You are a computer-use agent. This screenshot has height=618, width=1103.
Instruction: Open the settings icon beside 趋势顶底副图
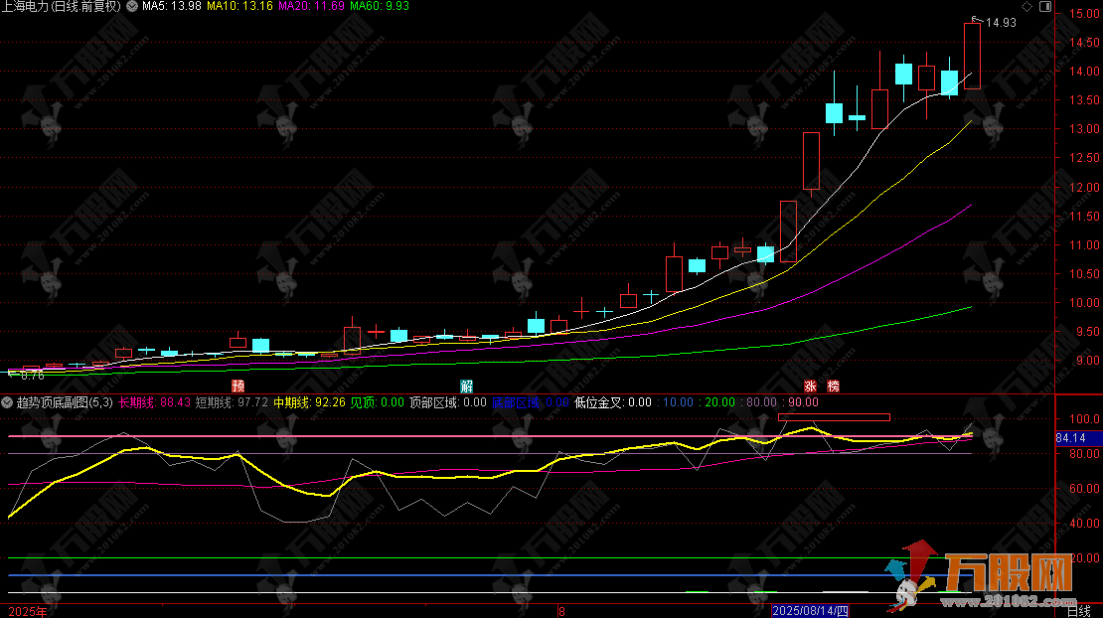[x=7, y=402]
